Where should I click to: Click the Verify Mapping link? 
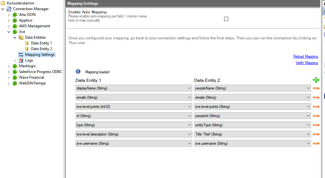coord(307,63)
